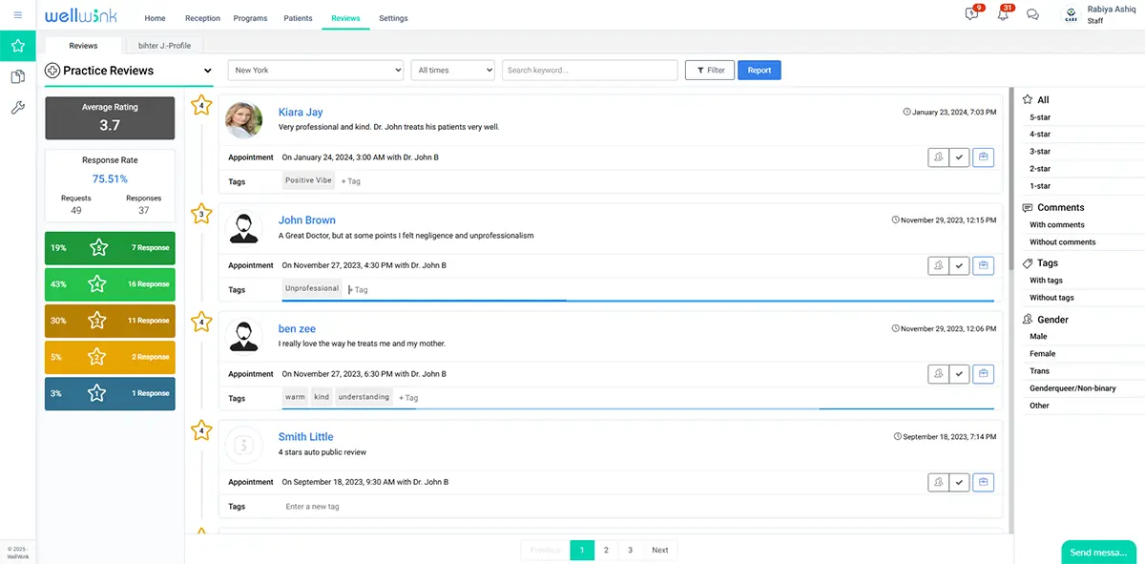Select the star Reviews icon in left sidebar
Viewport: 1145px width, 564px height.
[x=17, y=46]
